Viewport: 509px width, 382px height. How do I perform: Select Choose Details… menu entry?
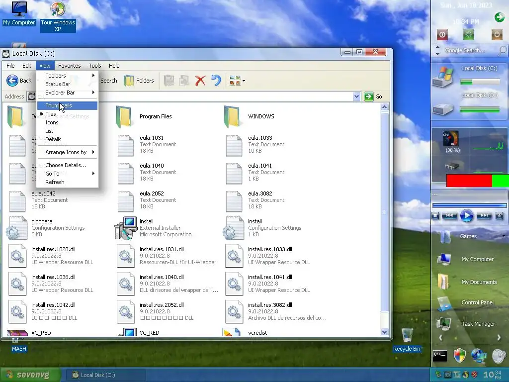point(67,165)
